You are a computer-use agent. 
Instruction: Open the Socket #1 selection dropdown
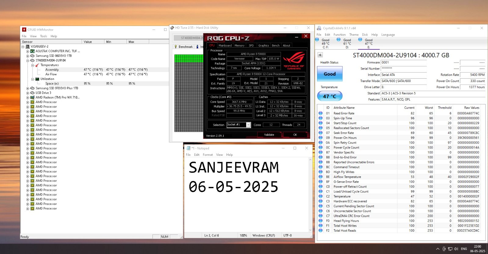pyautogui.click(x=248, y=125)
